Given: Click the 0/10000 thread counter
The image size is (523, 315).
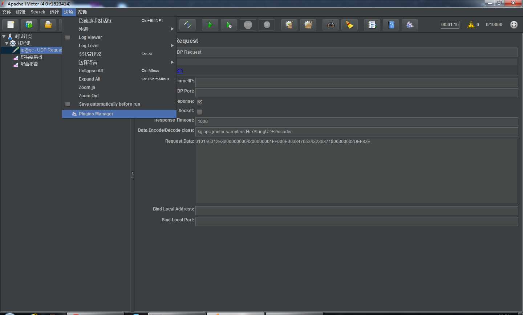Looking at the screenshot, I should click(x=494, y=25).
